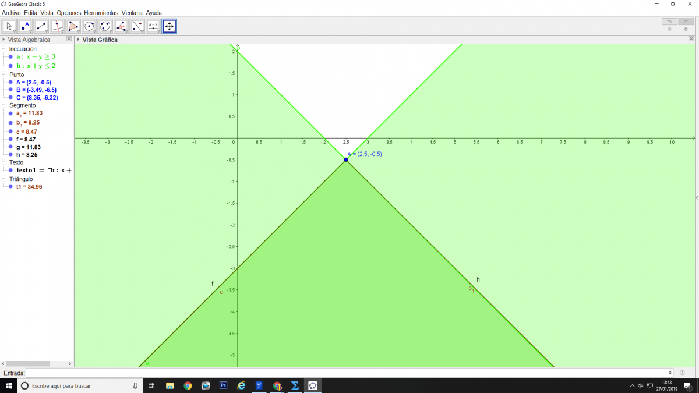The width and height of the screenshot is (699, 393).
Task: Choose the Angle measurement tool
Action: 121,26
